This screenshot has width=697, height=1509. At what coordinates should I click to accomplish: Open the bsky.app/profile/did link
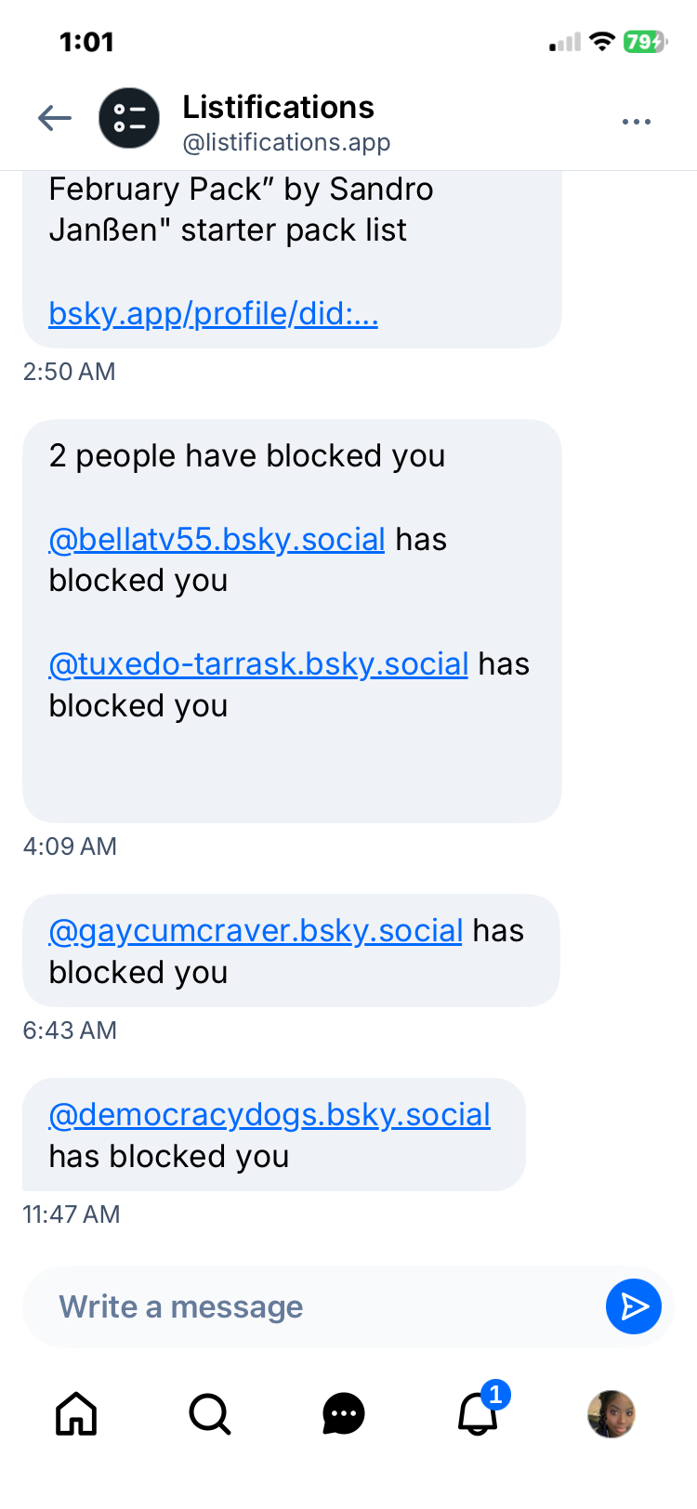213,314
